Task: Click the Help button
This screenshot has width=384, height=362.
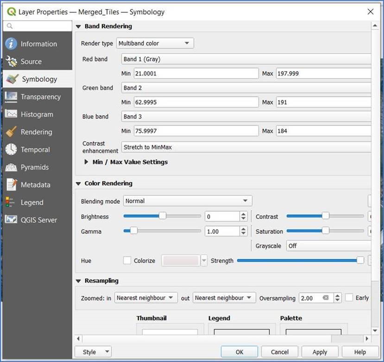Action: pos(360,352)
